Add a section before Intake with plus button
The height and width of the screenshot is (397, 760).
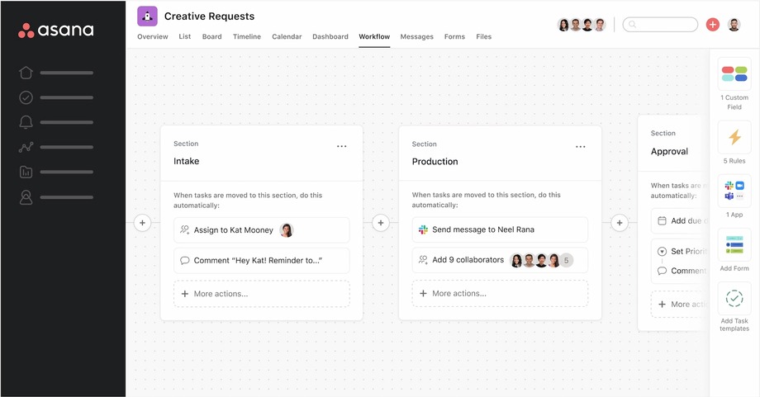point(142,223)
